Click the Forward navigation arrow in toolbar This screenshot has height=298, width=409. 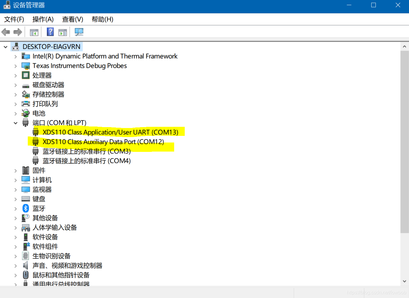18,32
